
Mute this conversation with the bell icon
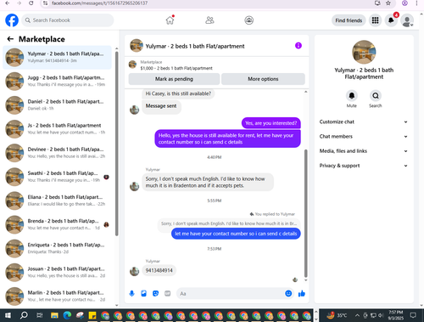pos(352,96)
